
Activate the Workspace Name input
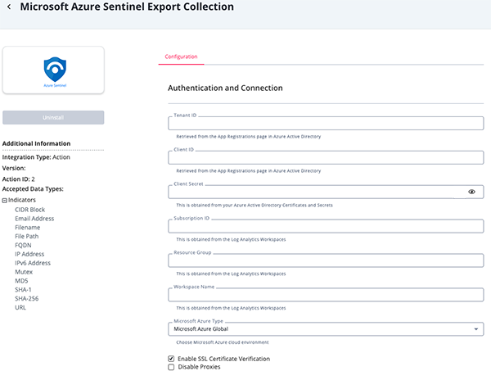326,295
